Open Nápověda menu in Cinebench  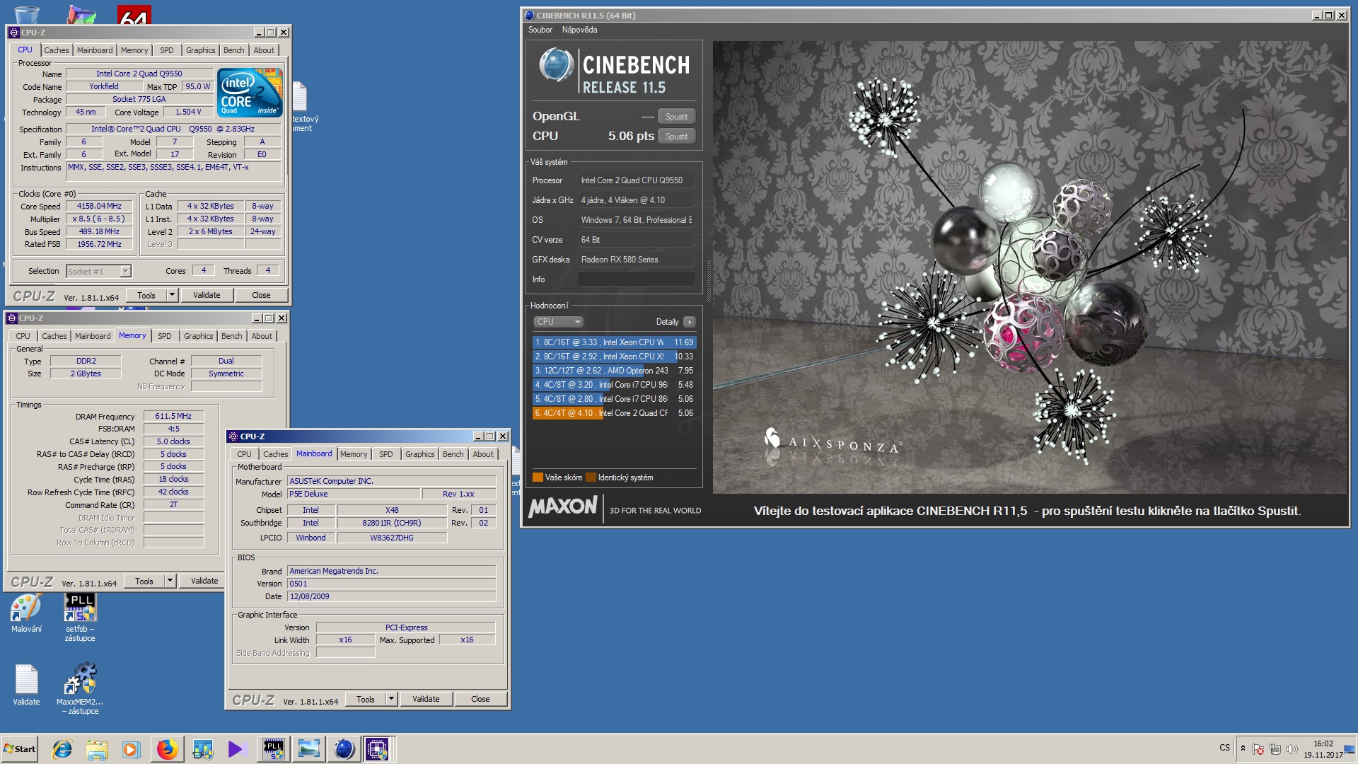click(579, 30)
